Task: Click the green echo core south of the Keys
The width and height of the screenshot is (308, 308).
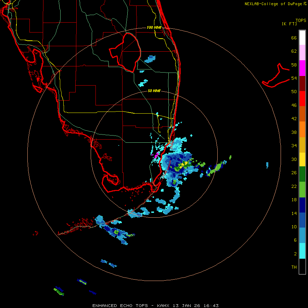Action: coord(116,232)
